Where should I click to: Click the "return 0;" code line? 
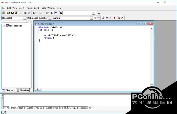(50, 38)
